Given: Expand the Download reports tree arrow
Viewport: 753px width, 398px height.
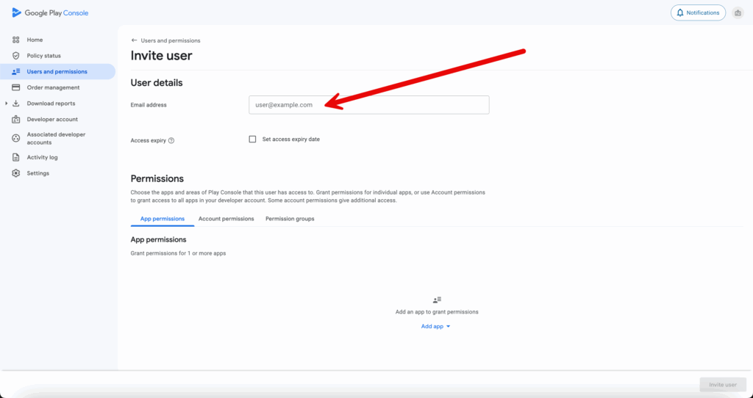Looking at the screenshot, I should pyautogui.click(x=6, y=103).
